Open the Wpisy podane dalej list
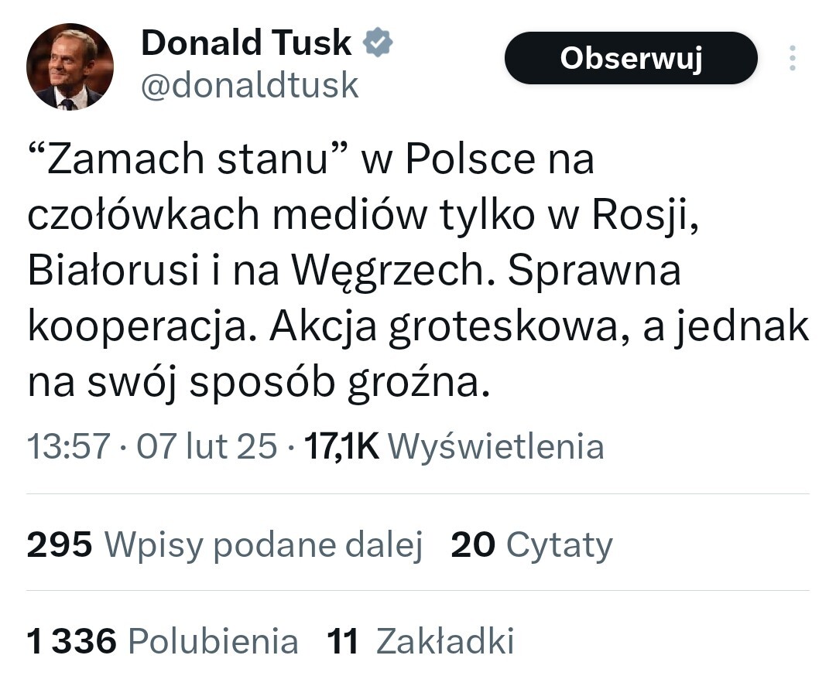The image size is (836, 686). tap(263, 545)
